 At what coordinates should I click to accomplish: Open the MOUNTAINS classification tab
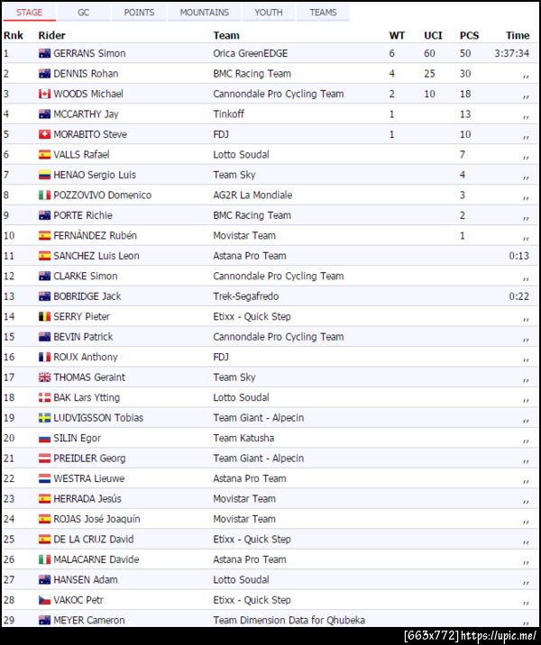tap(204, 13)
